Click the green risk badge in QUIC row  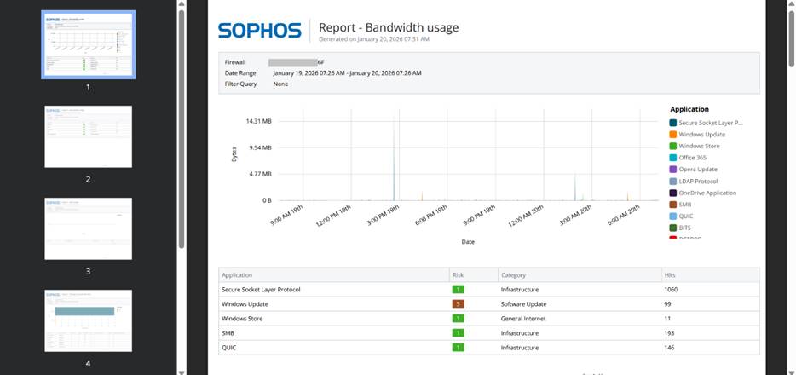pyautogui.click(x=458, y=348)
